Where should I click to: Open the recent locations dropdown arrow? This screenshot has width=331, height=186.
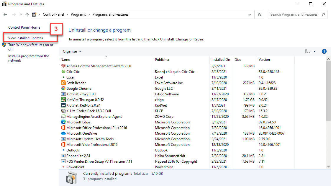tap(21, 14)
